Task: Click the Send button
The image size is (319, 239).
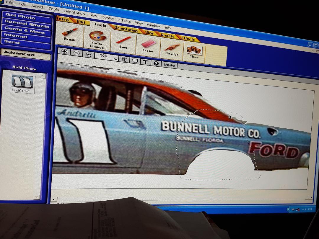Action: click(x=25, y=42)
